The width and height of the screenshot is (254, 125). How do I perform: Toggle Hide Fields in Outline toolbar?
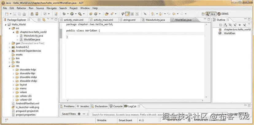(x=230, y=25)
